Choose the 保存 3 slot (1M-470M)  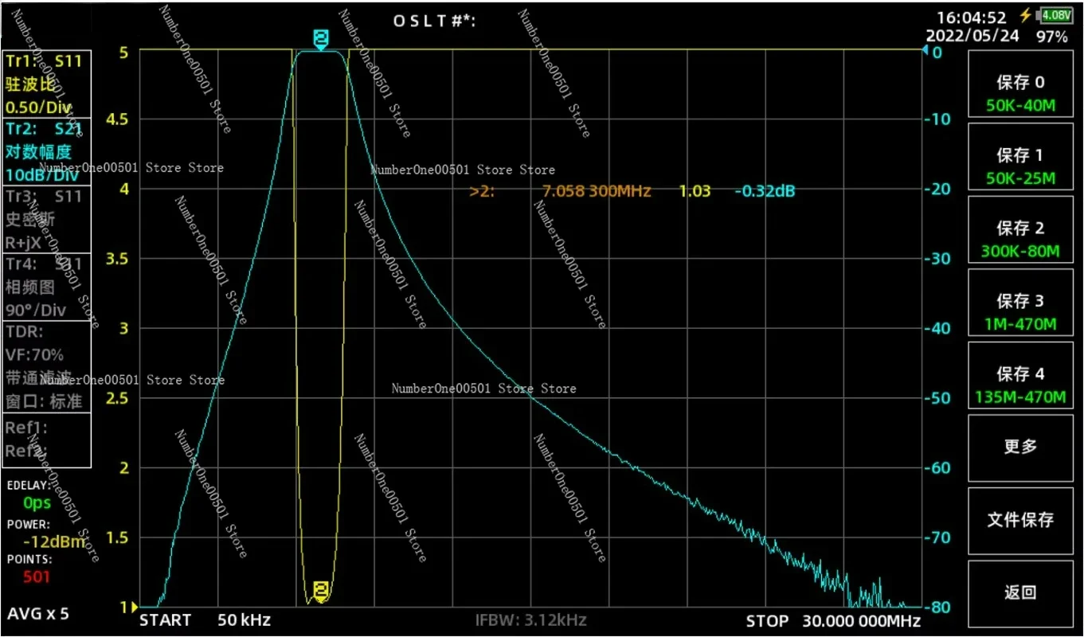coord(1020,303)
